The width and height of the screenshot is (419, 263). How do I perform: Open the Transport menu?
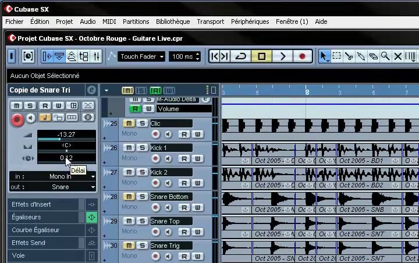(x=211, y=22)
